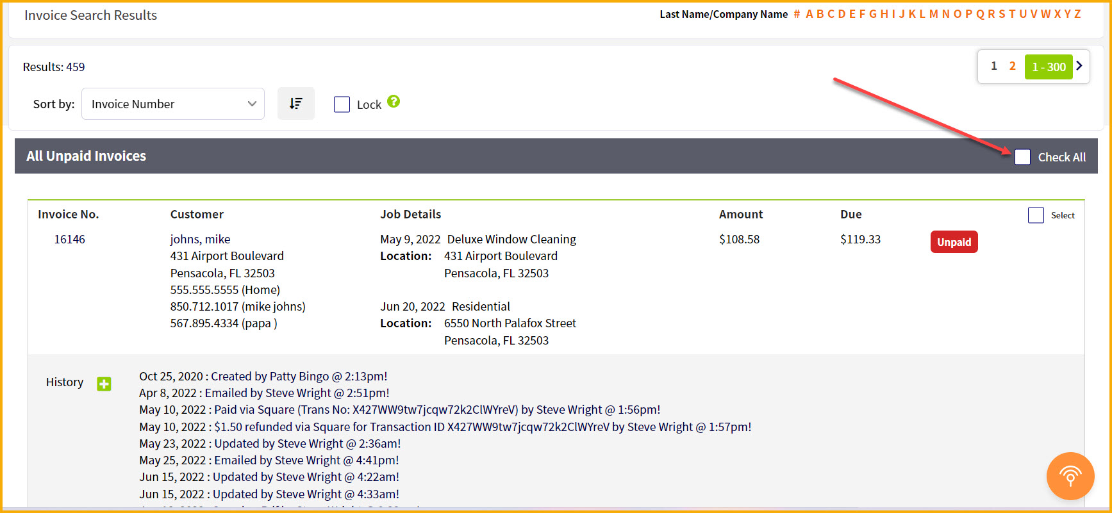Open the Sort by Invoice Number dropdown
The width and height of the screenshot is (1112, 513).
(x=173, y=104)
